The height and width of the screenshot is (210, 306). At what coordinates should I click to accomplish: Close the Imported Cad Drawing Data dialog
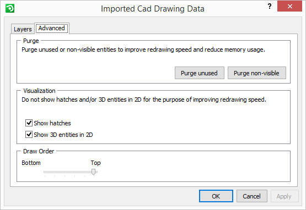(289, 6)
